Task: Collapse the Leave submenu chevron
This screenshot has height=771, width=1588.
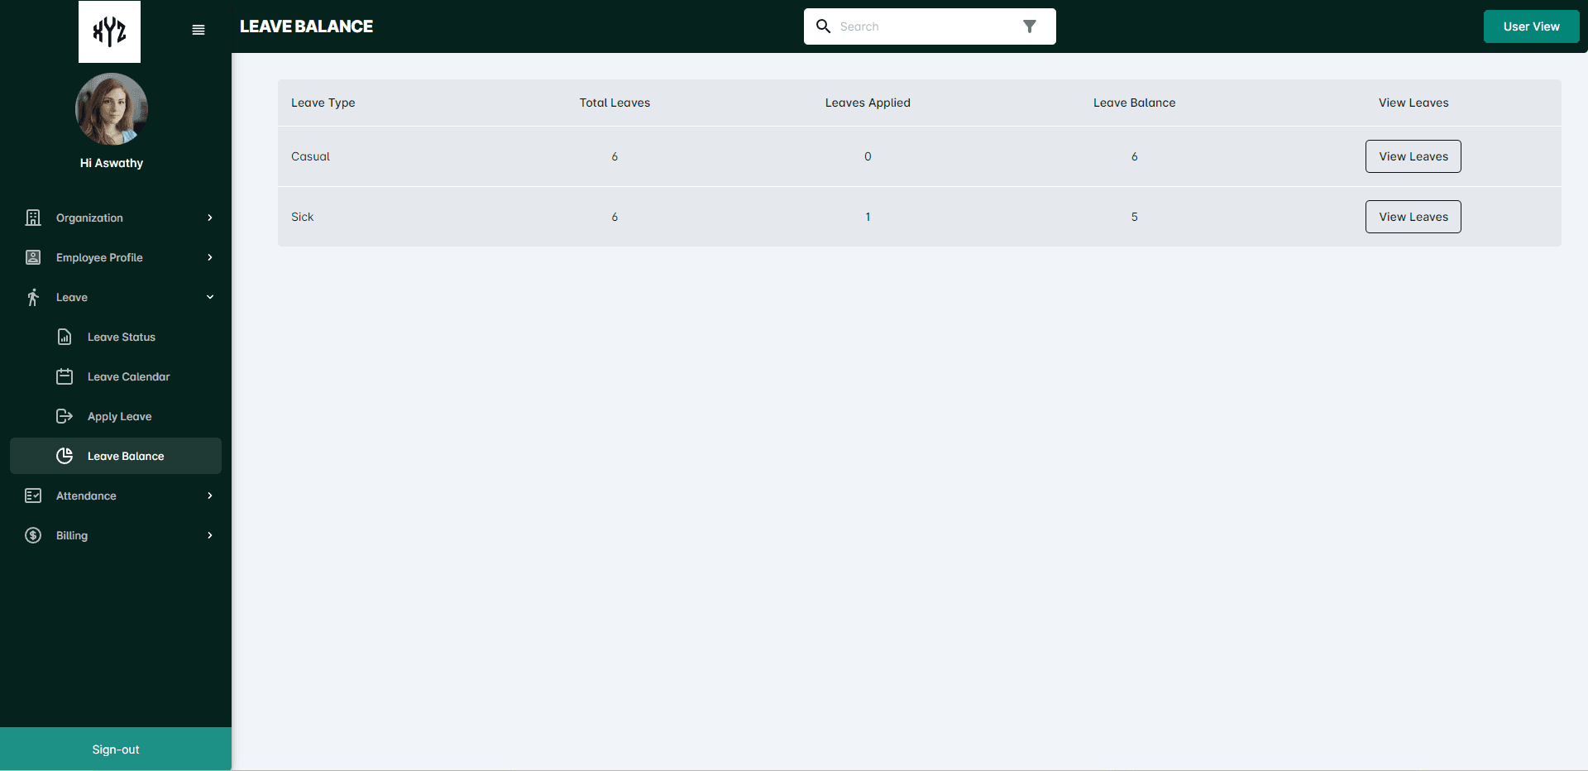Action: click(x=210, y=297)
